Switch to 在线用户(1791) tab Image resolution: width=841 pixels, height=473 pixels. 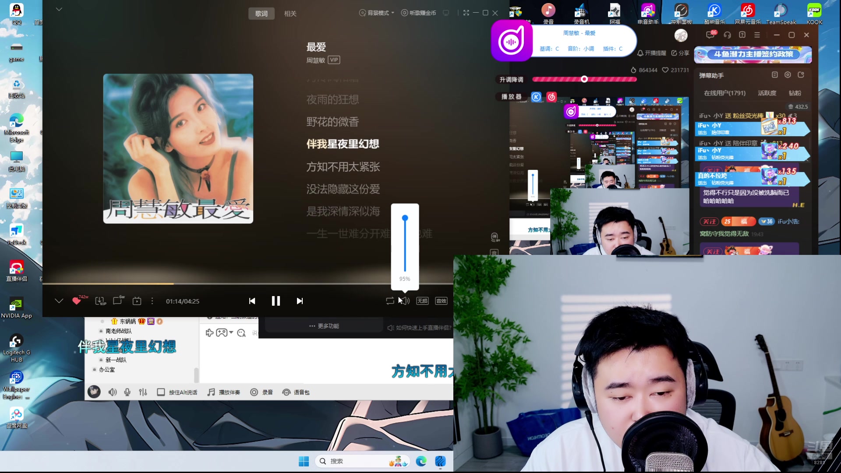(x=724, y=93)
